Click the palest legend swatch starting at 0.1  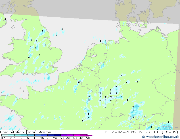5,135
